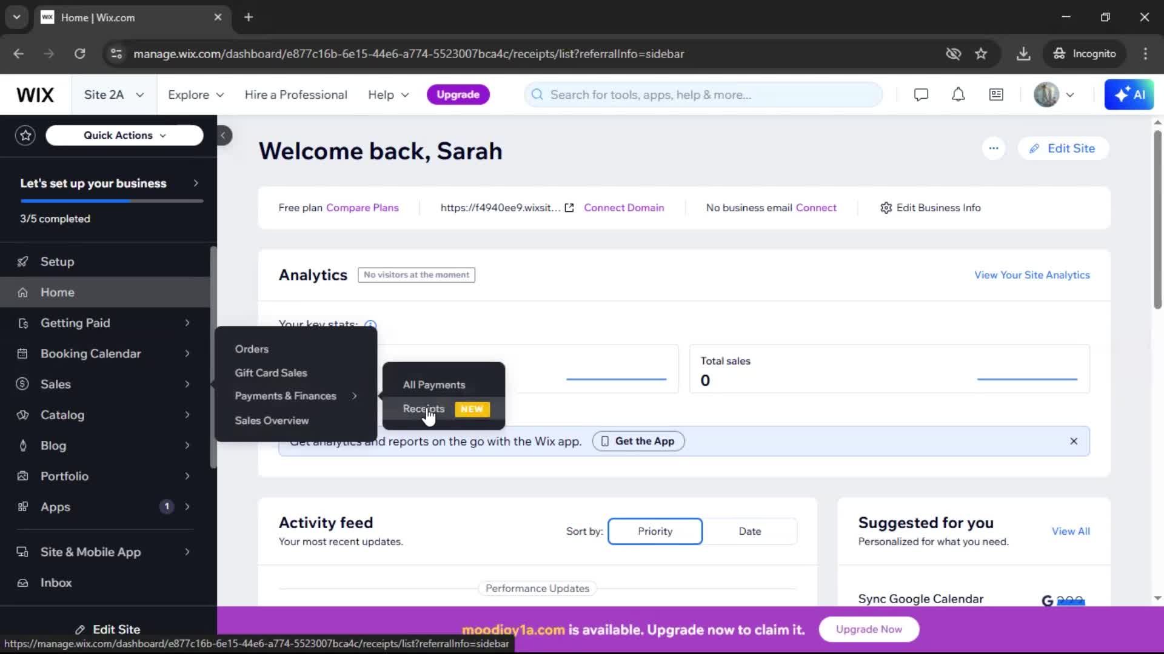Click the key stats info icon
This screenshot has width=1164, height=654.
click(x=370, y=325)
